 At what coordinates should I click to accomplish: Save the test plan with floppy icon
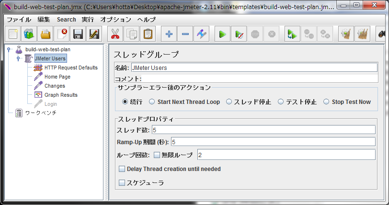click(x=78, y=34)
